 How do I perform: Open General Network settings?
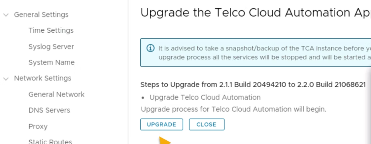pos(56,95)
